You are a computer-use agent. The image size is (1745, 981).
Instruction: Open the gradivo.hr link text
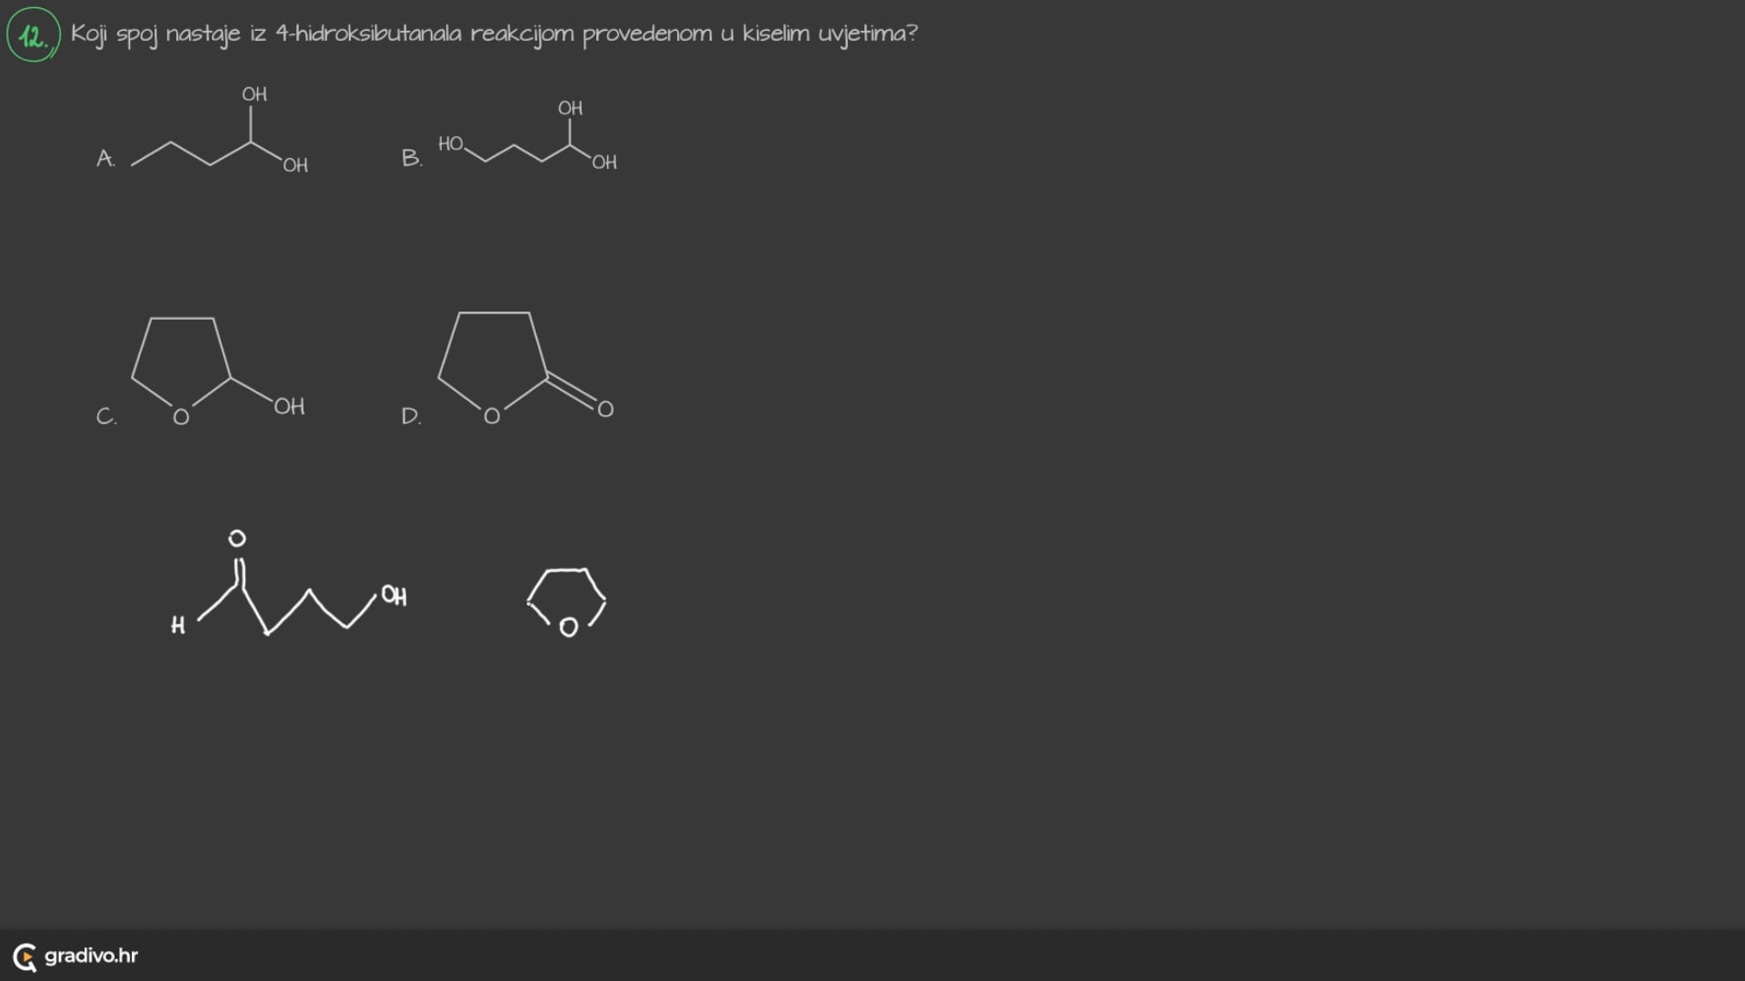coord(91,956)
